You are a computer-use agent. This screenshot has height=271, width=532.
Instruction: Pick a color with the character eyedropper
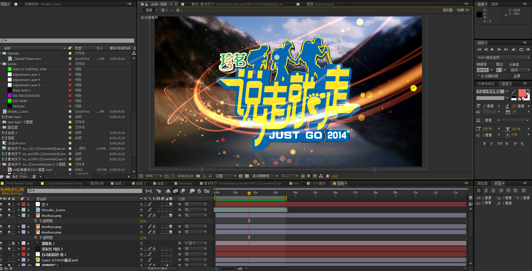coord(514,92)
